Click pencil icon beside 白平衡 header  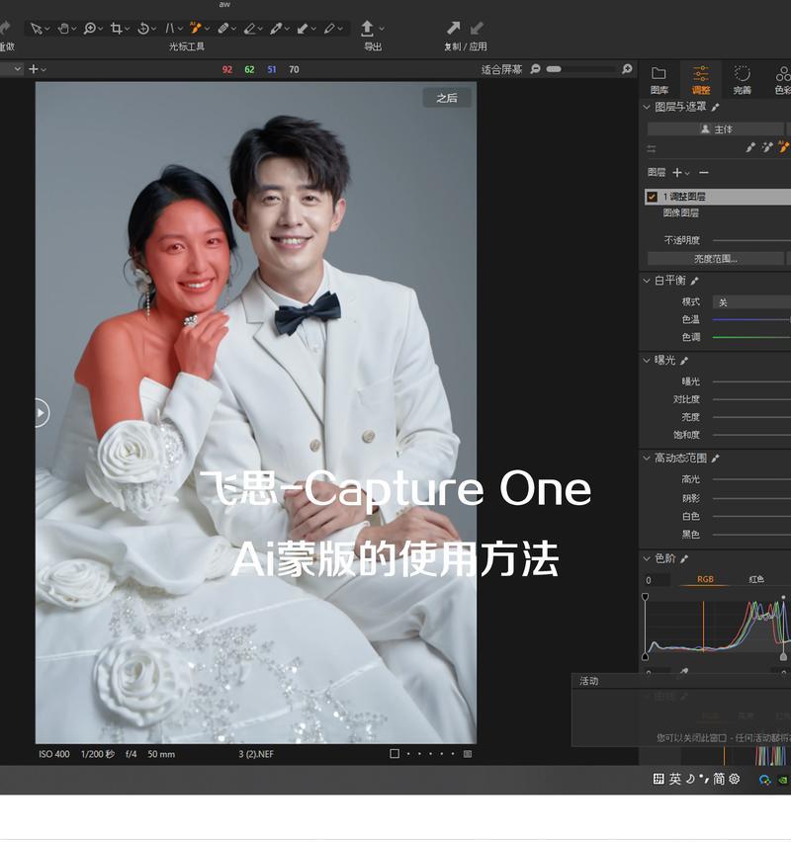click(694, 281)
